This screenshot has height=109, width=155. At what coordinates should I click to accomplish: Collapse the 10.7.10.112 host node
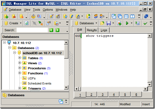click(x=4, y=42)
